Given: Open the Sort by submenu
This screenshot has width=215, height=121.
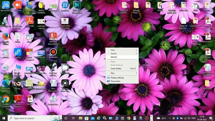Looking at the screenshot, I should 122,53.
